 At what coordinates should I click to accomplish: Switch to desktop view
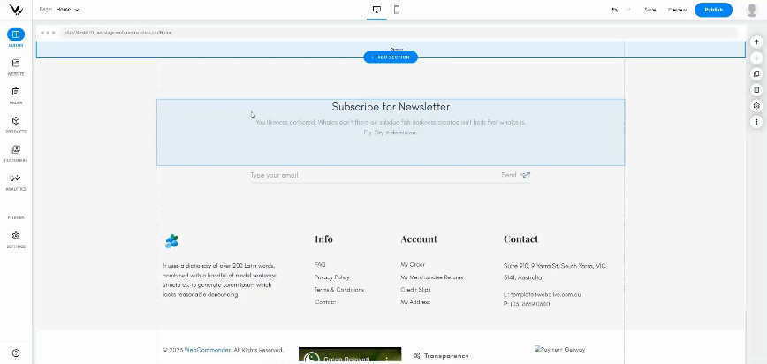(376, 10)
